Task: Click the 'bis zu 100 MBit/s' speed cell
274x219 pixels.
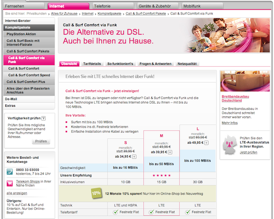Action: tap(198, 161)
